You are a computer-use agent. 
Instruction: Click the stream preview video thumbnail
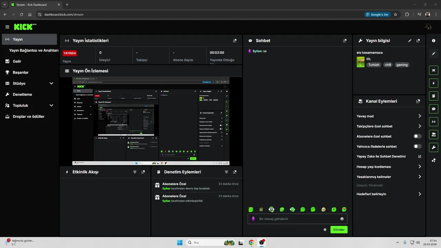(151, 121)
